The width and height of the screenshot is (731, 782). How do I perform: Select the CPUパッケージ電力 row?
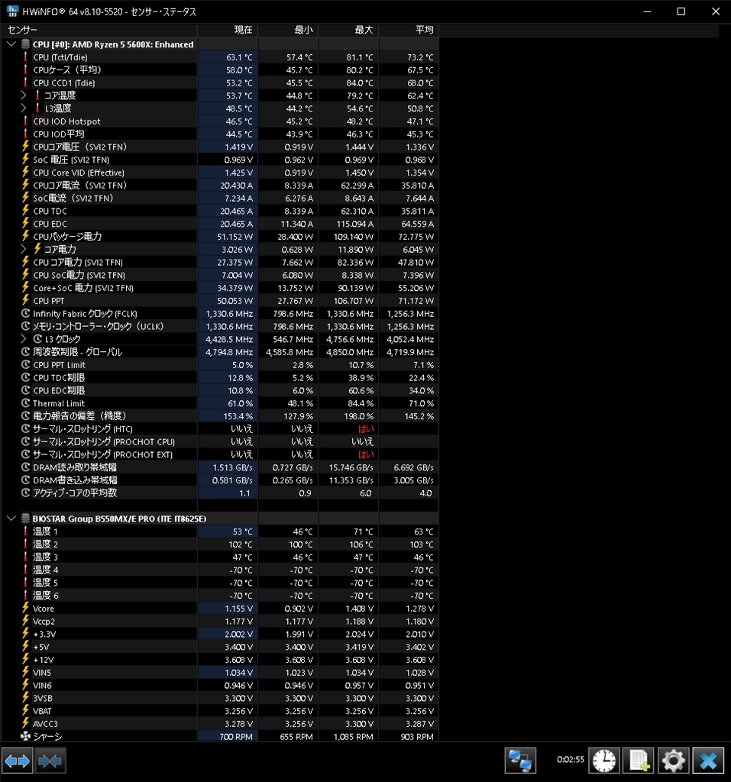pyautogui.click(x=220, y=237)
